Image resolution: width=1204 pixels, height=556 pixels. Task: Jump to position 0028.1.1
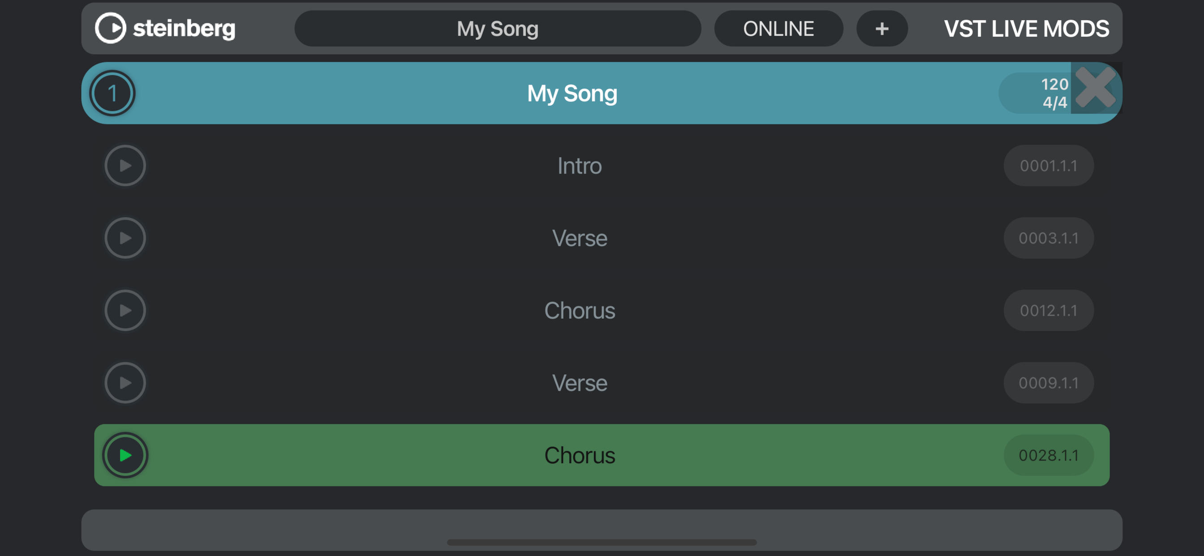pyautogui.click(x=1049, y=455)
